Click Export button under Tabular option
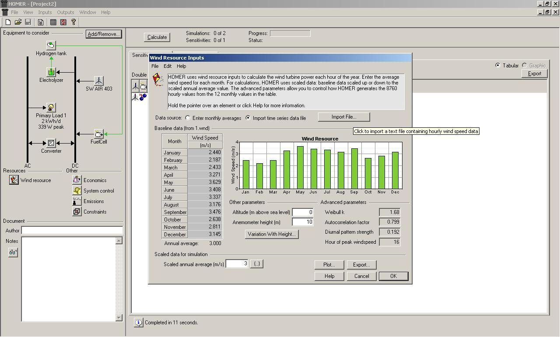 (535, 74)
